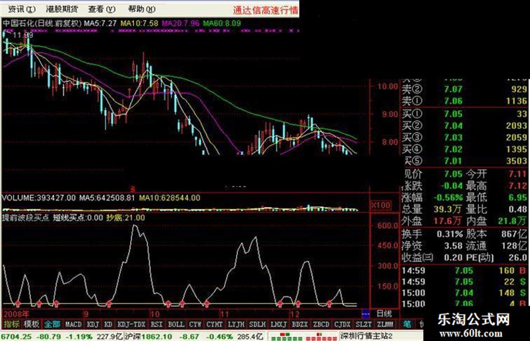Open the 资讯 menu
Image resolution: width=530 pixels, height=341 pixels.
pyautogui.click(x=22, y=9)
